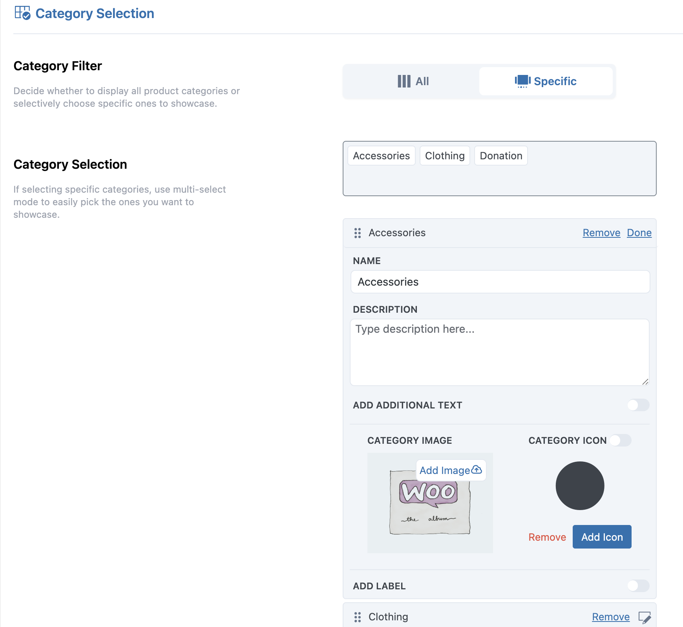Image resolution: width=683 pixels, height=627 pixels.
Task: Click the columns icon in the All tab
Action: pos(404,81)
